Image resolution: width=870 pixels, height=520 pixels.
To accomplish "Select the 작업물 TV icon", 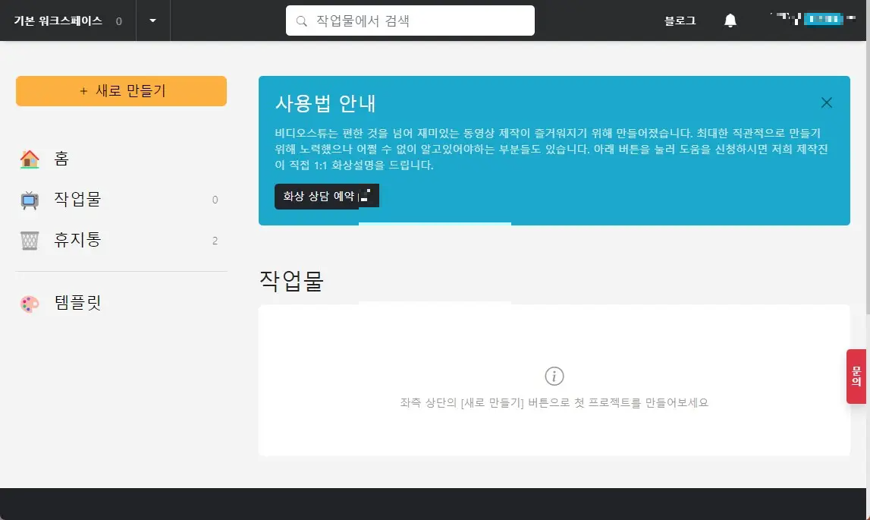I will [x=30, y=200].
